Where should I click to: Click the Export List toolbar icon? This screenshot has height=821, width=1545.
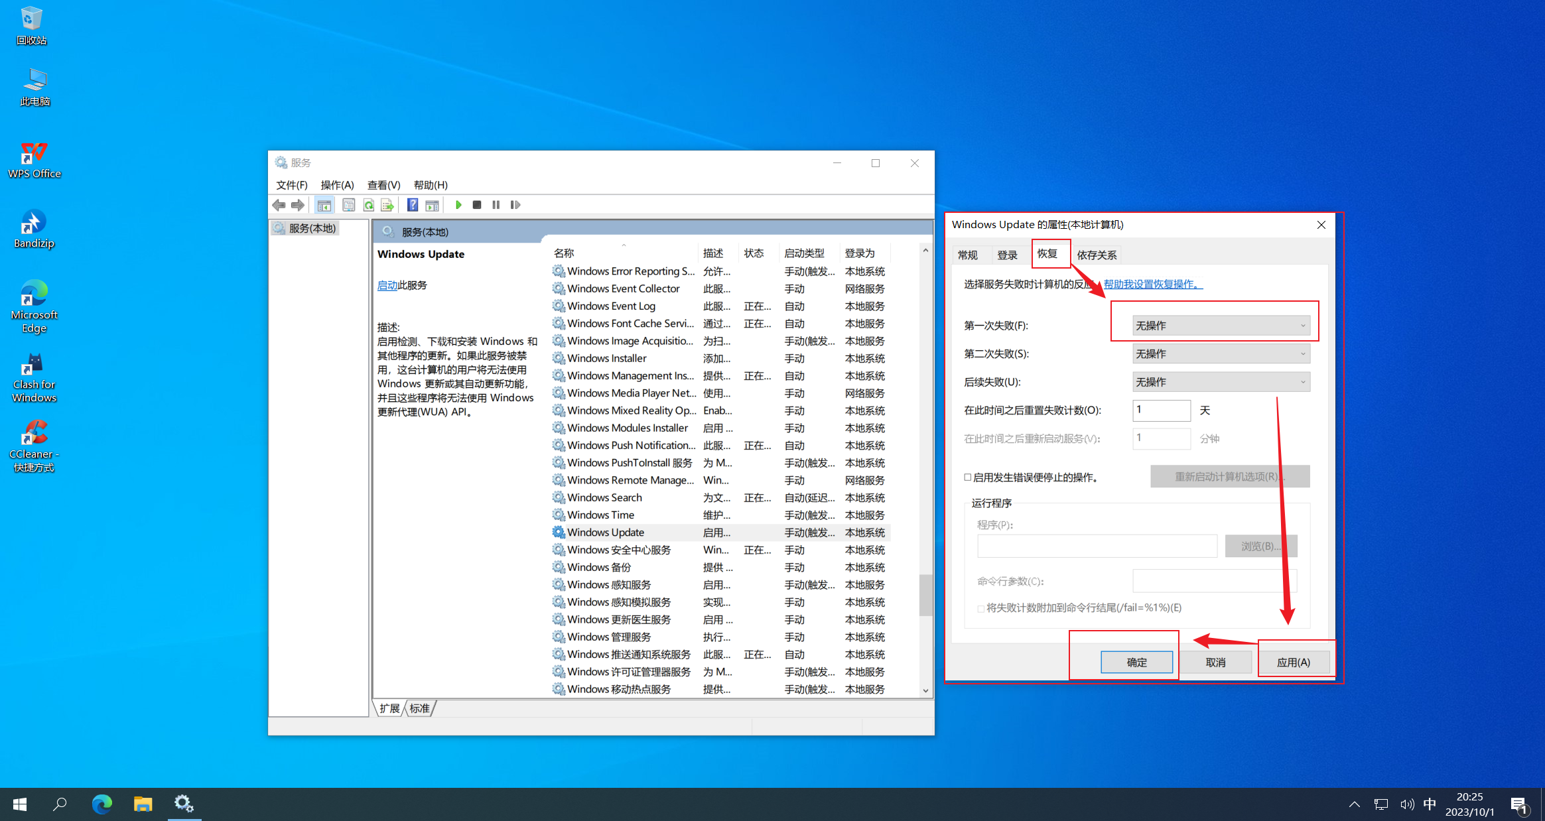point(387,205)
